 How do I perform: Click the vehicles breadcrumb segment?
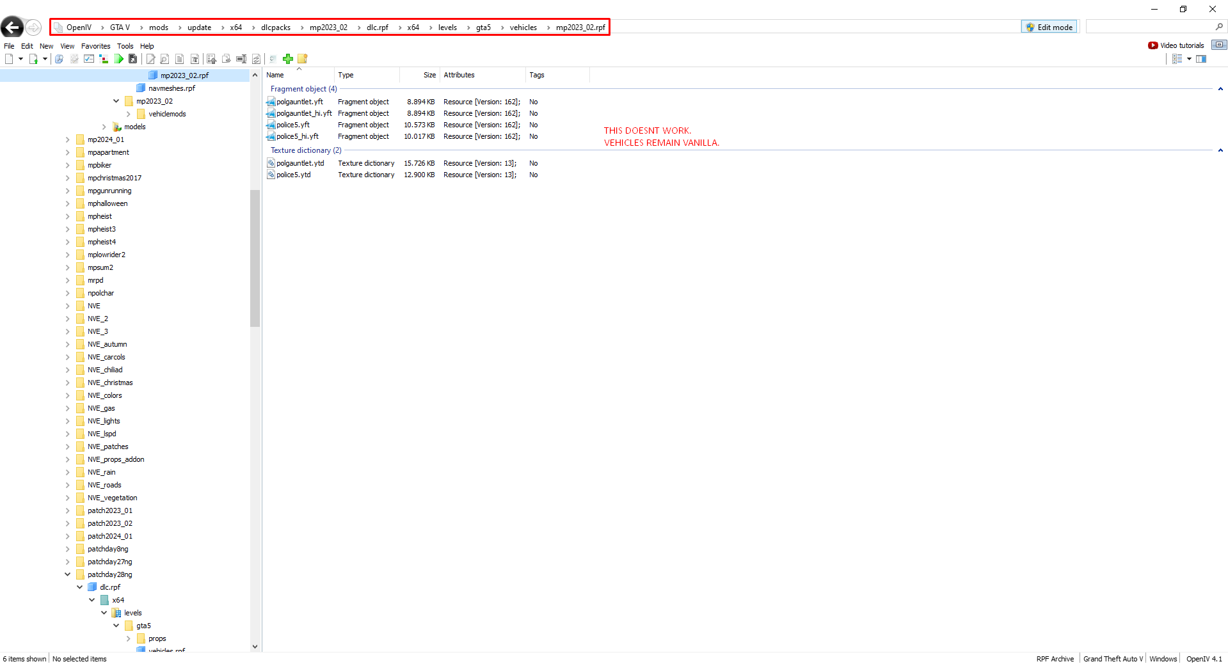point(523,28)
